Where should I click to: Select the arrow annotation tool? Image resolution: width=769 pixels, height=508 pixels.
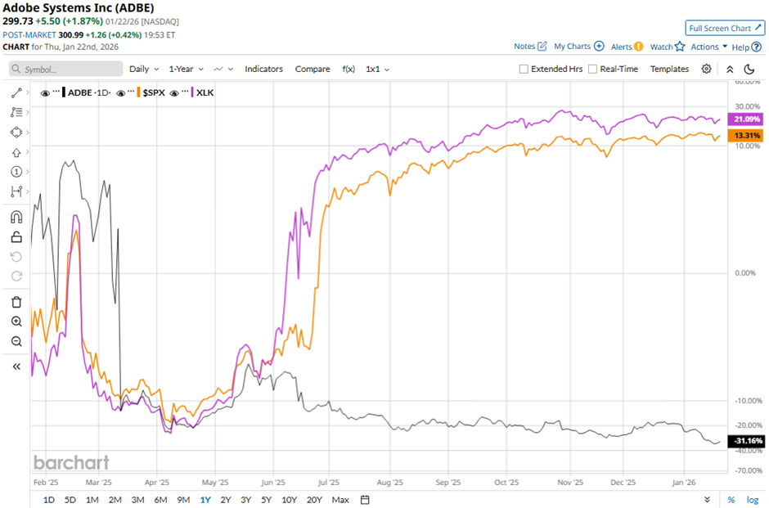coord(16,152)
